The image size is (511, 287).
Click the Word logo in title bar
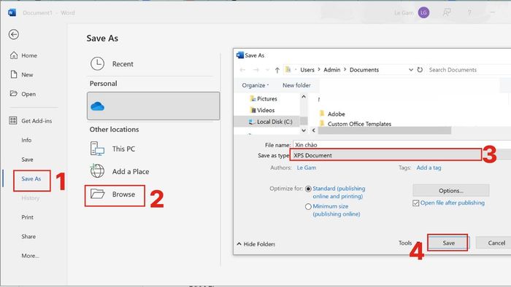pos(12,12)
